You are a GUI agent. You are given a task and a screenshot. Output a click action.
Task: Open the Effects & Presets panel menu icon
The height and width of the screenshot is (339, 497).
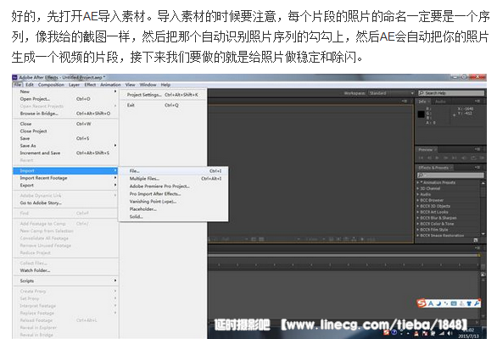(477, 167)
